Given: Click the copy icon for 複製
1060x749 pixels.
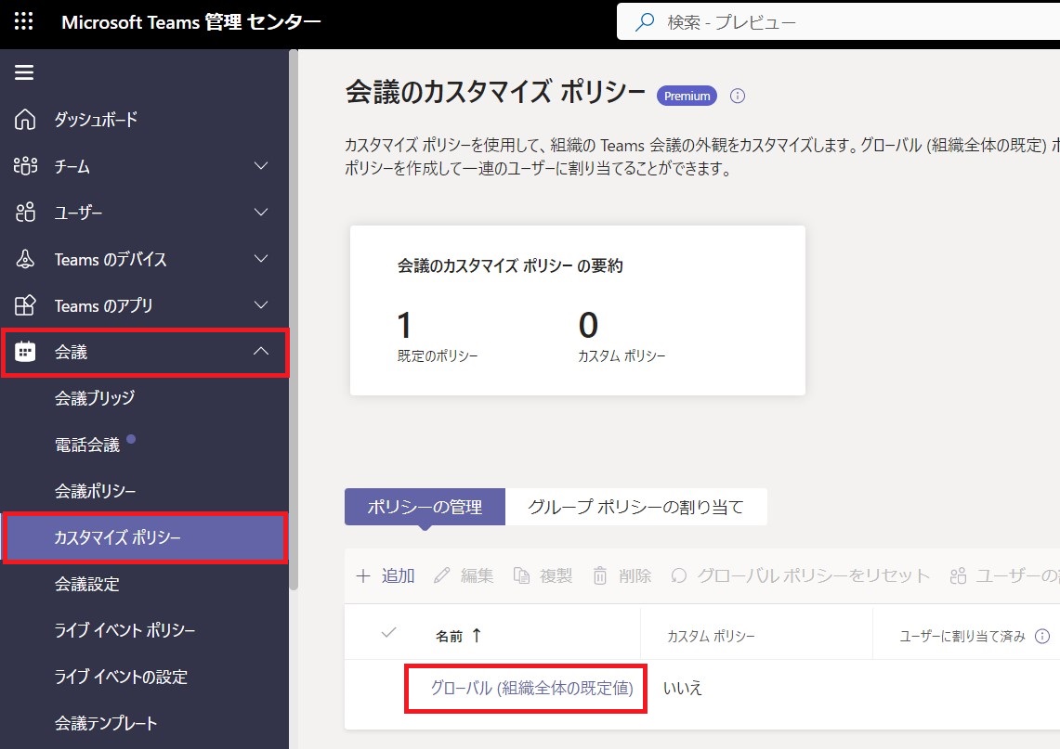Looking at the screenshot, I should 521,575.
